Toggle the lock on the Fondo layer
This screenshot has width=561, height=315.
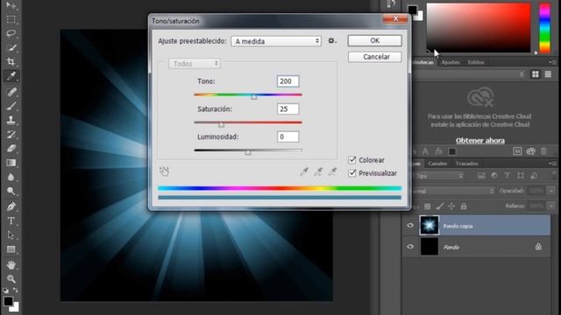(538, 247)
